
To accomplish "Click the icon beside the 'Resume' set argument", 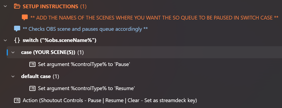I will (x=32, y=88).
